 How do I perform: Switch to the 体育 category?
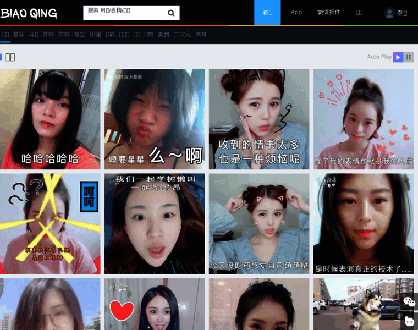[x=201, y=35]
